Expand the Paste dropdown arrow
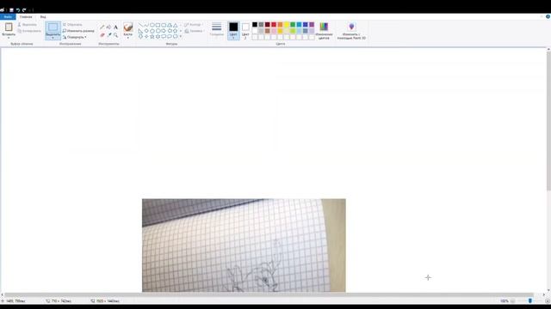 [x=9, y=38]
